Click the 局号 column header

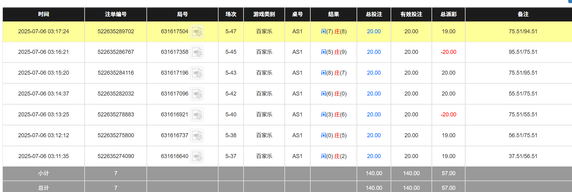(x=182, y=14)
